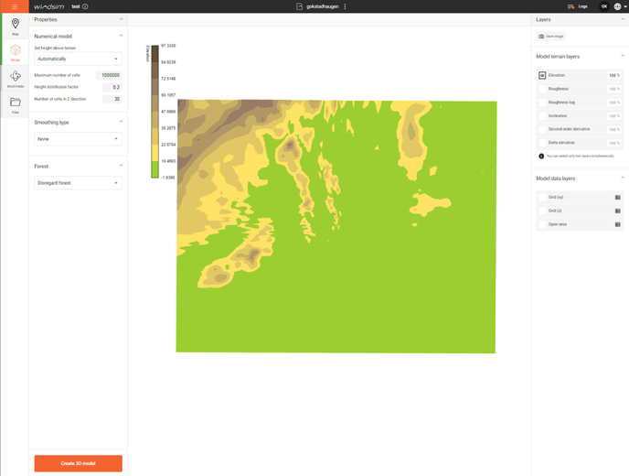The image size is (629, 476).
Task: Click the info icon next to test
Action: click(85, 6)
